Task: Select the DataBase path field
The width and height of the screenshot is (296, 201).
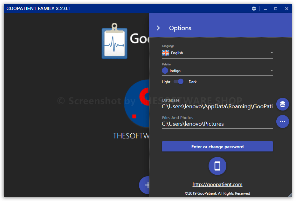Action: [217, 107]
